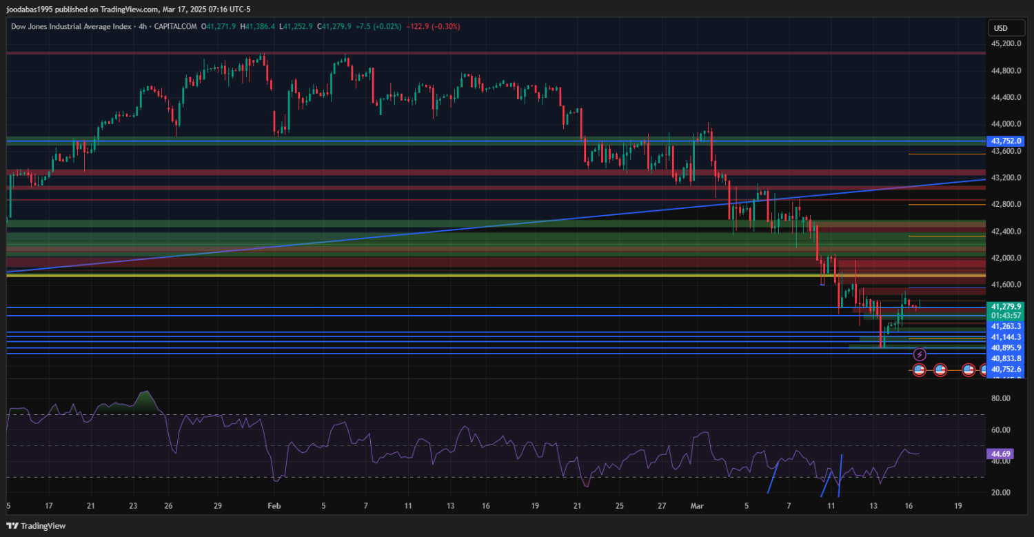Click the purple lightning bolt event icon

pos(920,354)
